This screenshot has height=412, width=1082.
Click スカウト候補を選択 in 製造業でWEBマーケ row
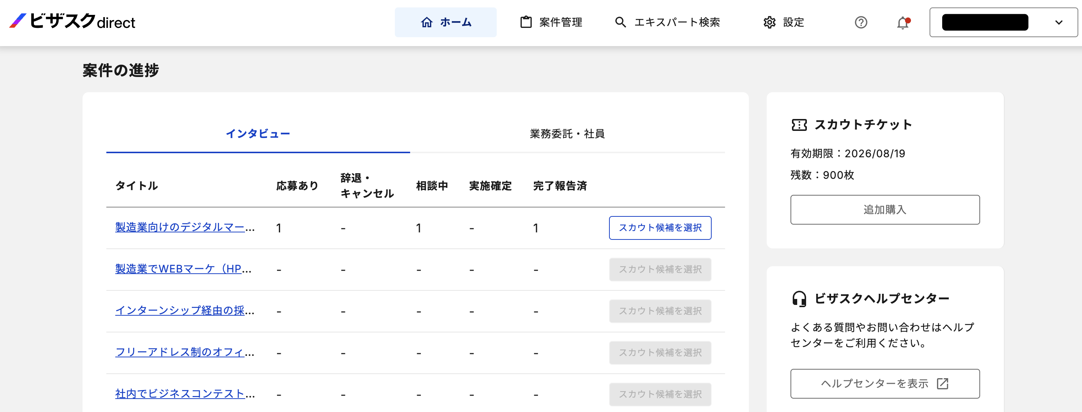point(660,270)
